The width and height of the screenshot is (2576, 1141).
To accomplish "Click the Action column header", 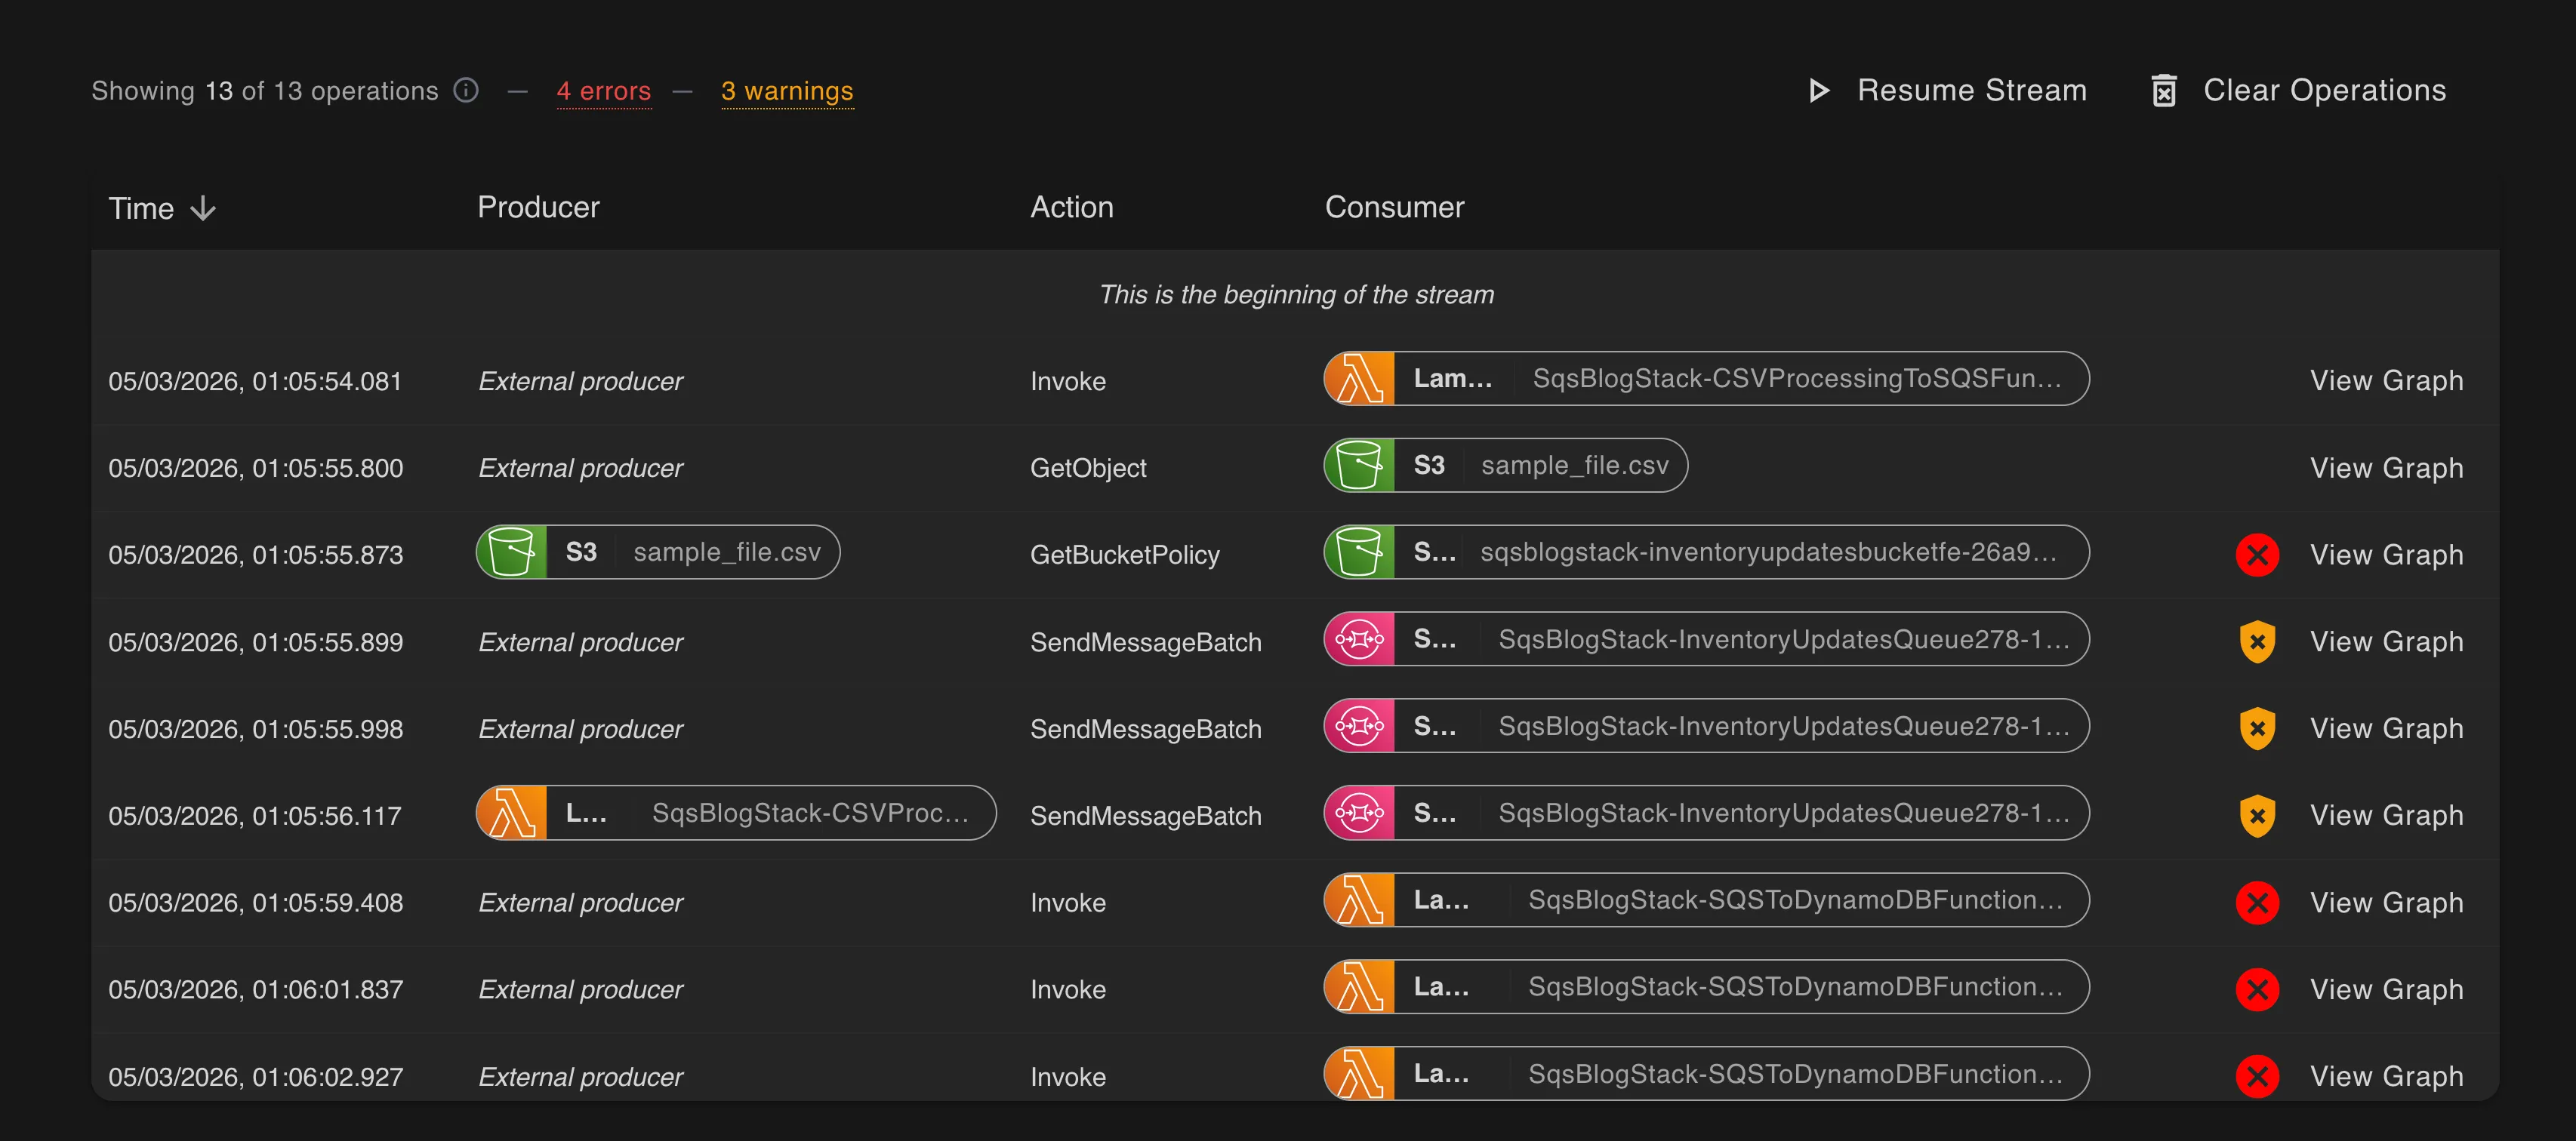I will (x=1071, y=207).
